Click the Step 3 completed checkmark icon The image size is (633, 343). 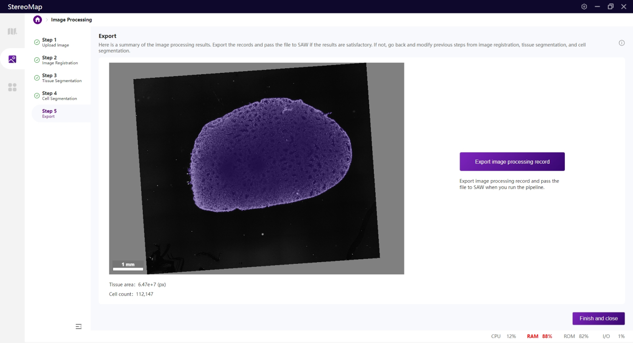[37, 78]
